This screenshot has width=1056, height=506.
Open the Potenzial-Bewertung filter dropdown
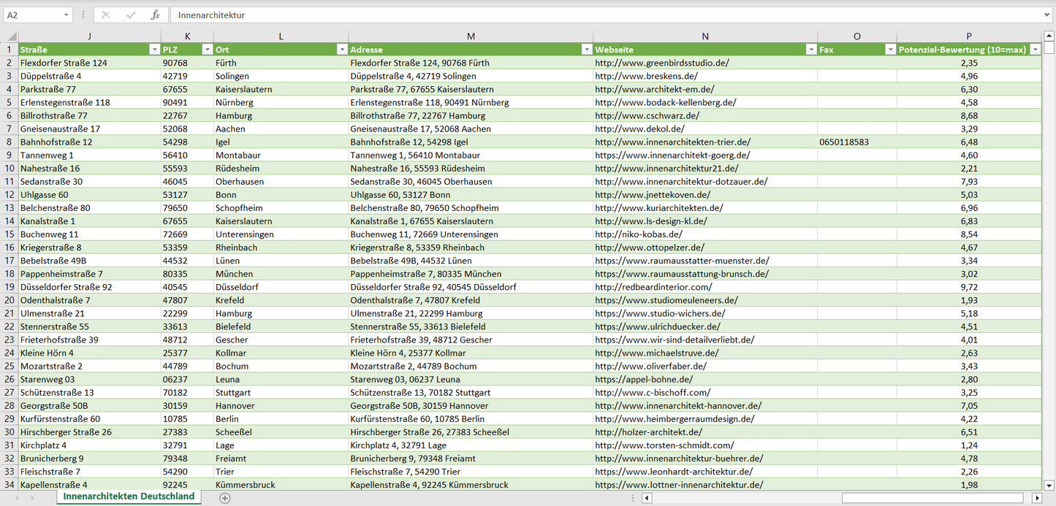pos(1035,50)
